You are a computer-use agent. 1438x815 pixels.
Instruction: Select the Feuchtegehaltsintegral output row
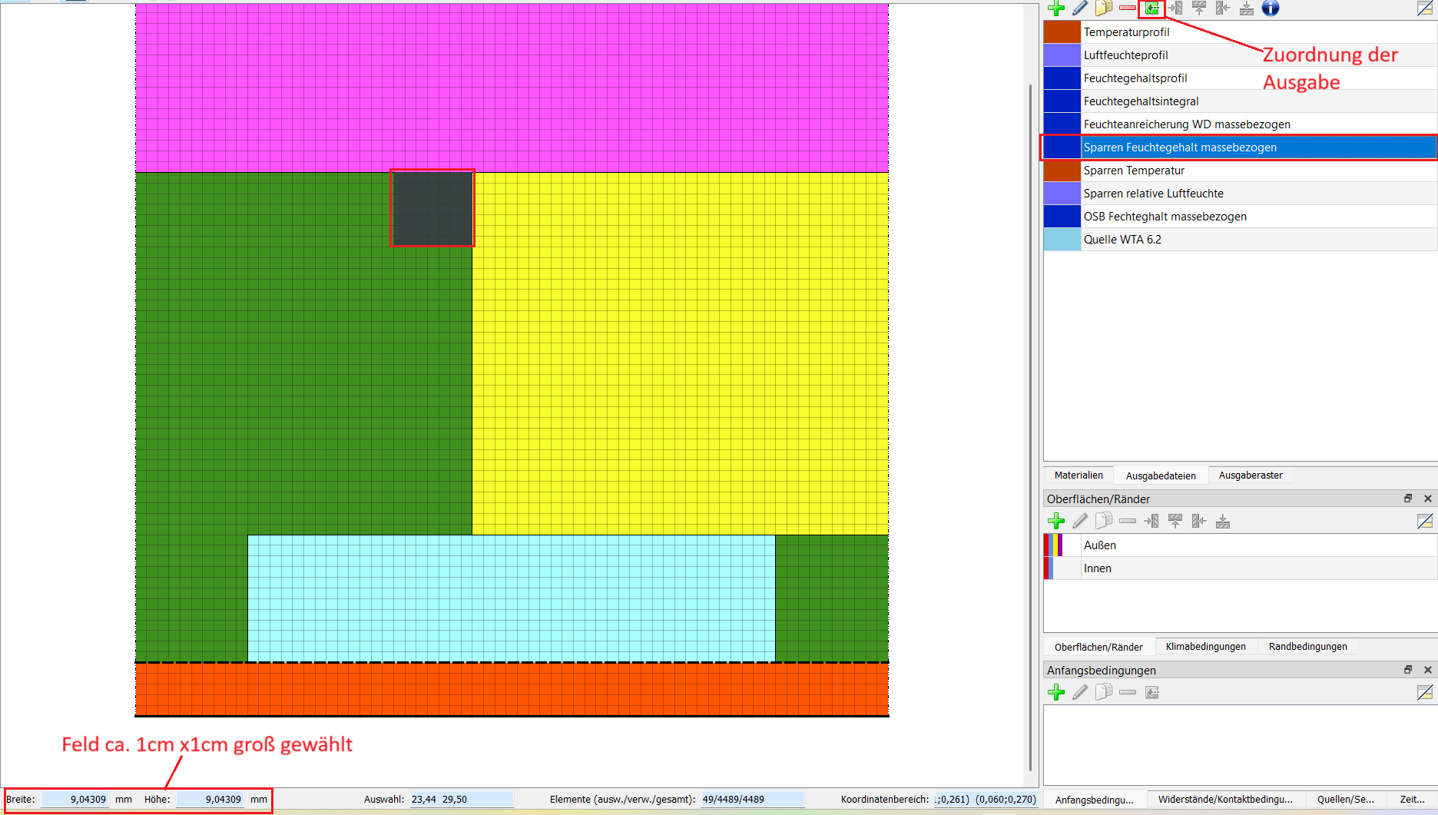click(1240, 101)
